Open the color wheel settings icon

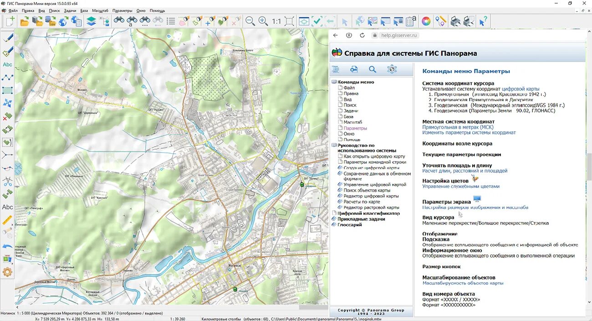(x=426, y=21)
